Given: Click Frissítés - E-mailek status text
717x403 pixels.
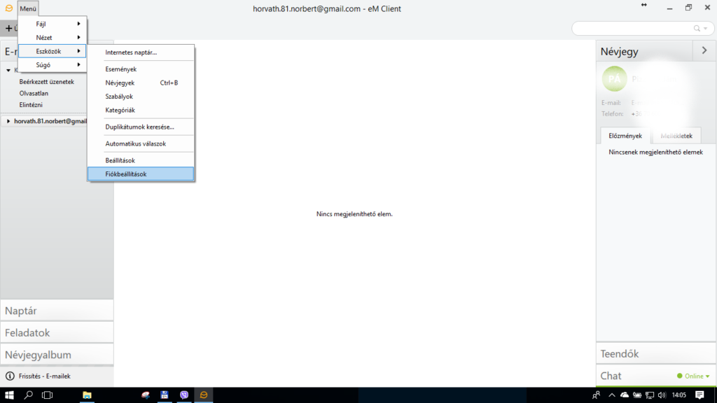Looking at the screenshot, I should pos(45,376).
